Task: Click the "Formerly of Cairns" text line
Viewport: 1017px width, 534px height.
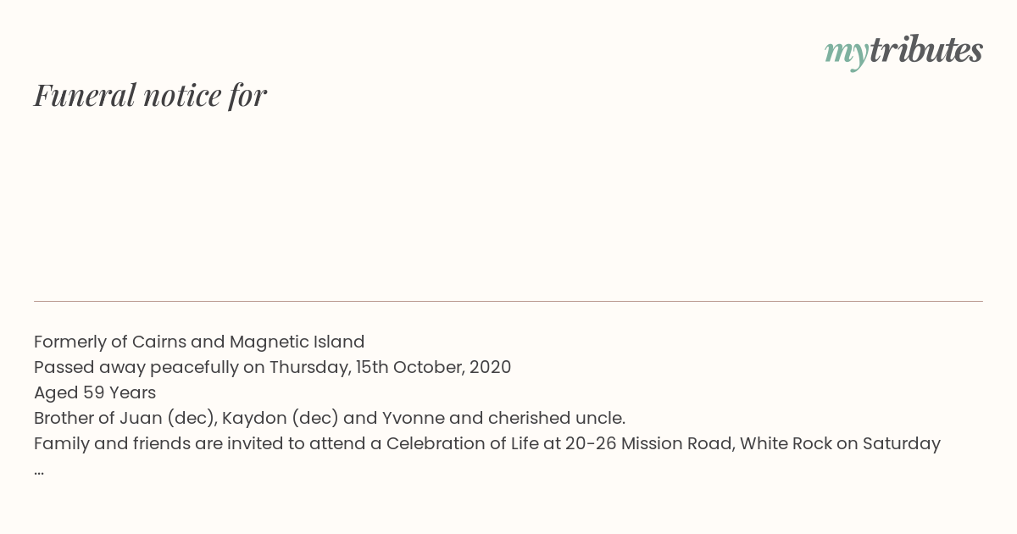Action: point(199,342)
